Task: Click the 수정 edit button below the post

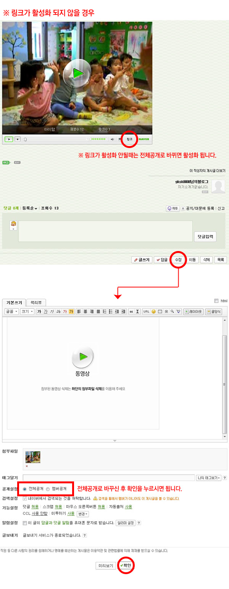Action: [x=178, y=260]
